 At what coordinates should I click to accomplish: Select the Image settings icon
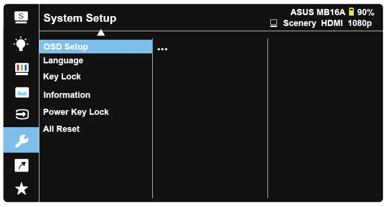coord(22,92)
